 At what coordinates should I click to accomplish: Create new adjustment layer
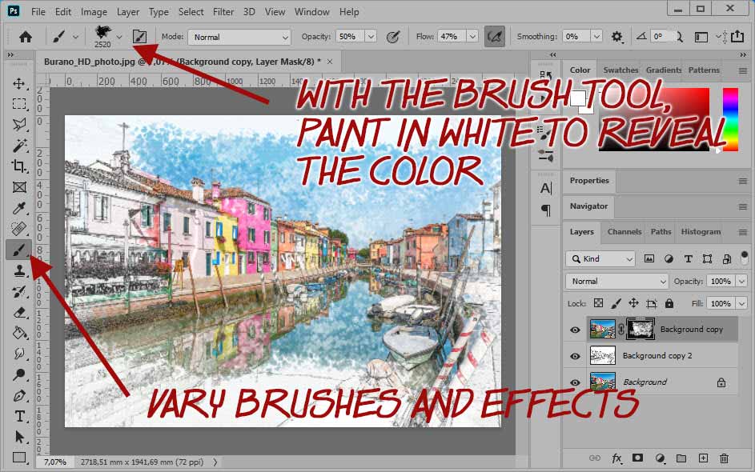[x=661, y=458]
